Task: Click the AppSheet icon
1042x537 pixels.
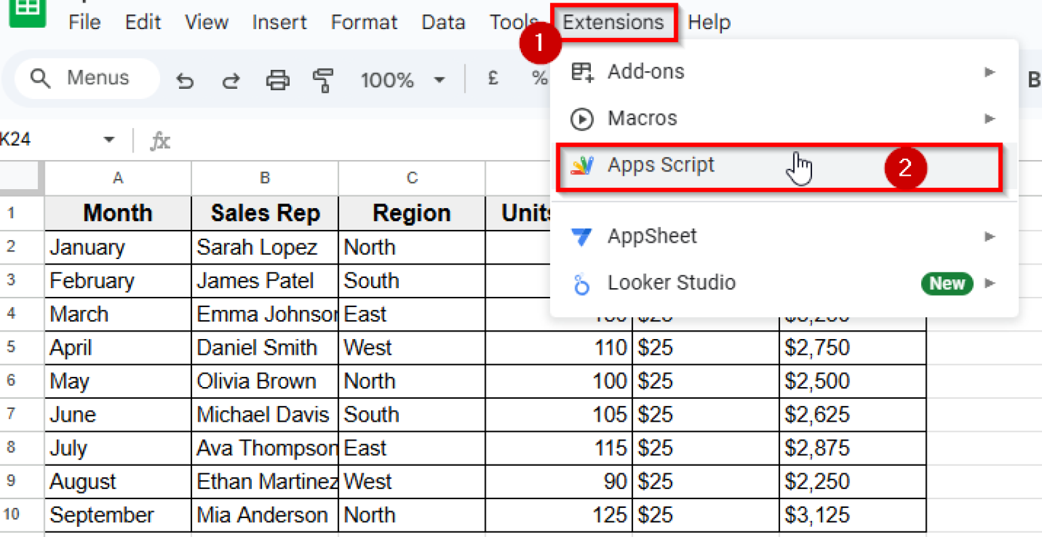Action: point(582,236)
